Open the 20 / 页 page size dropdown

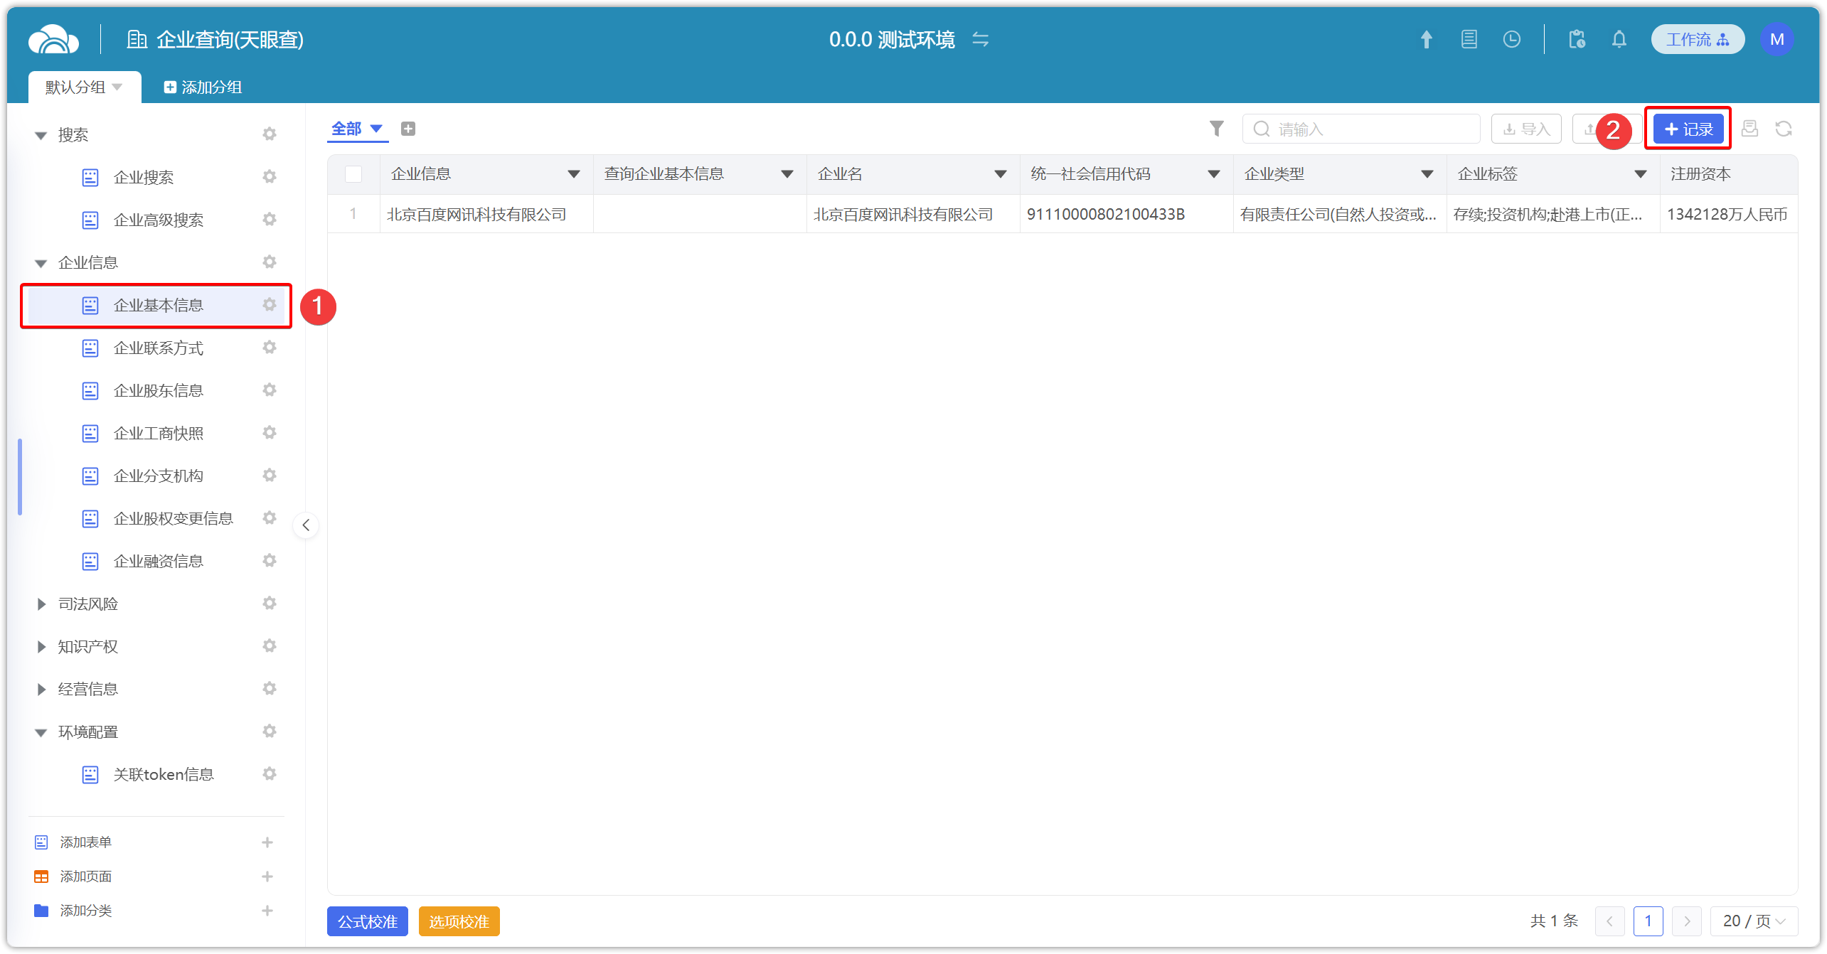coord(1754,921)
